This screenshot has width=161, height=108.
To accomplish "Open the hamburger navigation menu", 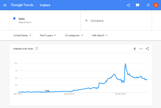I will pyautogui.click(x=5, y=5).
